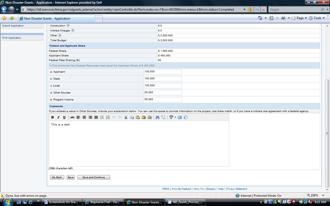The image size is (330, 206).
Task: Open Home button dropdown arrow
Action: click(x=266, y=18)
